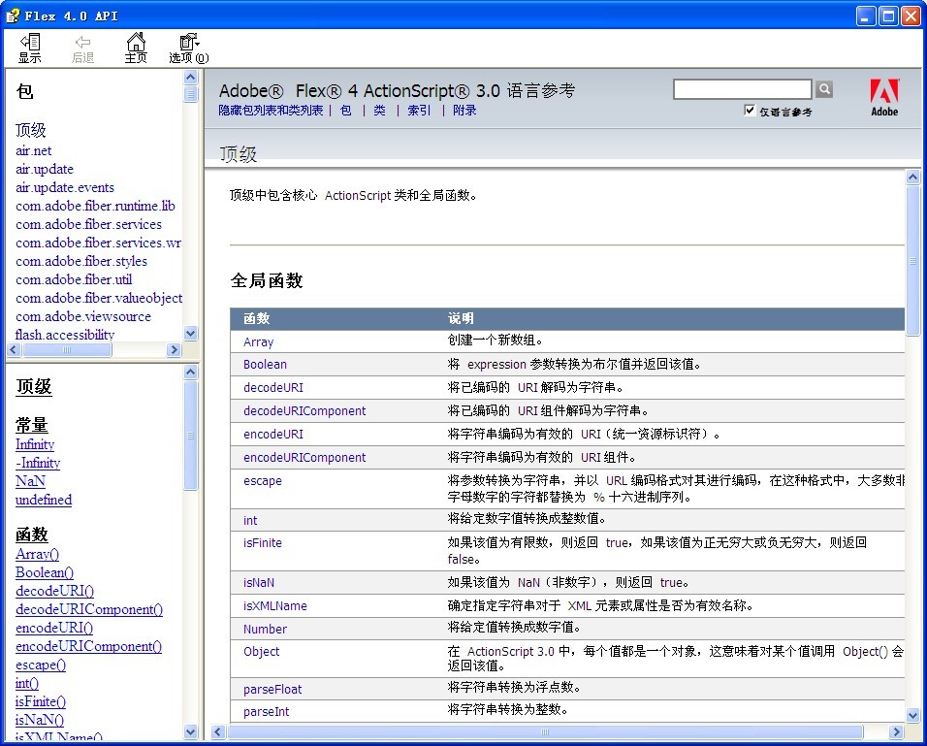This screenshot has width=927, height=746.
Task: Click package list scroll up arrow
Action: click(190, 77)
